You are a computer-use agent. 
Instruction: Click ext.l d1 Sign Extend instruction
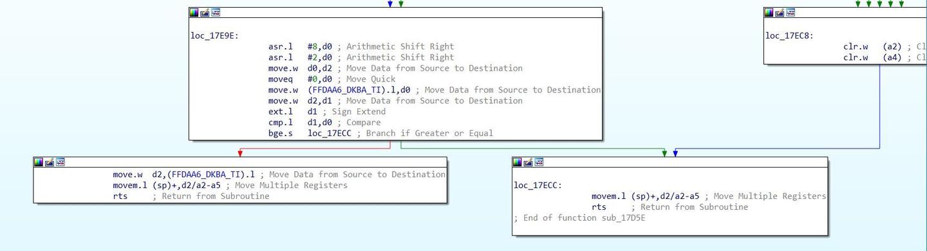[x=327, y=112]
